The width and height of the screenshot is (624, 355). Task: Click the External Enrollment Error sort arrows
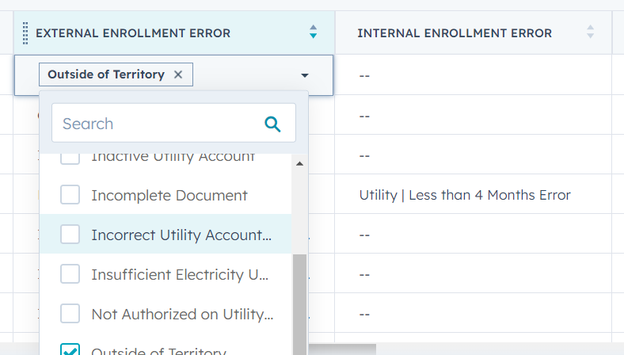[313, 32]
